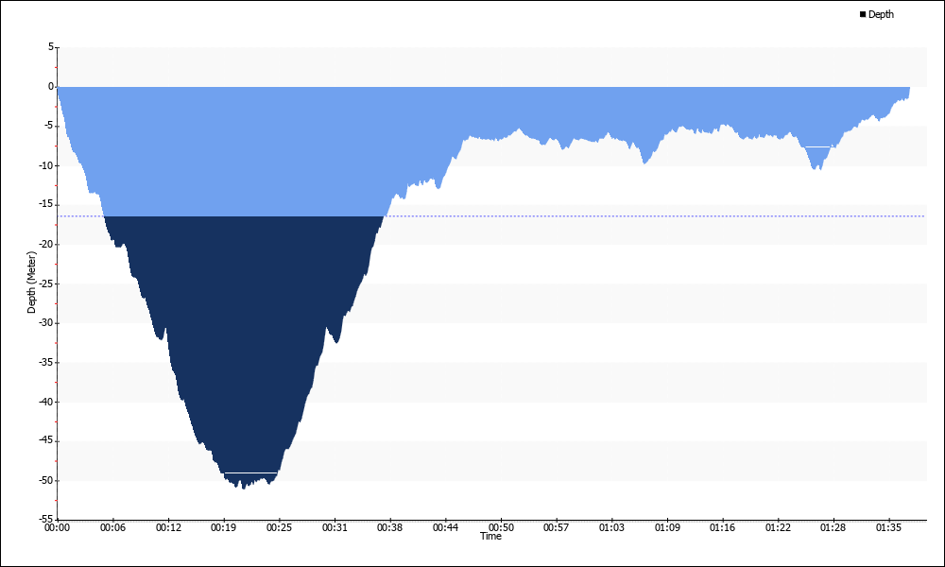This screenshot has height=567, width=945.
Task: Select the -40 depth axis label
Action: coord(47,402)
